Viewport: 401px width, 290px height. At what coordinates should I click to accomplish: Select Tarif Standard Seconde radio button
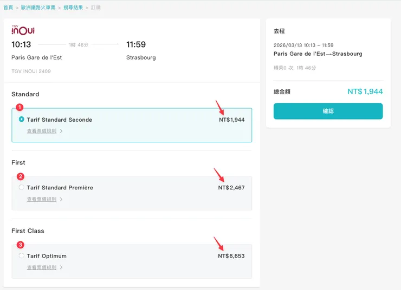point(22,119)
